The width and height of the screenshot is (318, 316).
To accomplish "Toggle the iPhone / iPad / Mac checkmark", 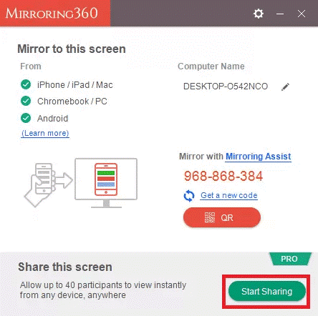I will pos(26,84).
